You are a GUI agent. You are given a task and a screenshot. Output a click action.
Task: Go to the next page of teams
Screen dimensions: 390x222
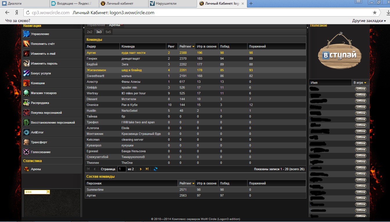tap(141, 169)
